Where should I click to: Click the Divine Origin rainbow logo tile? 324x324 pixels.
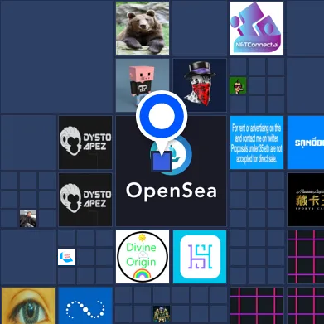point(143,257)
